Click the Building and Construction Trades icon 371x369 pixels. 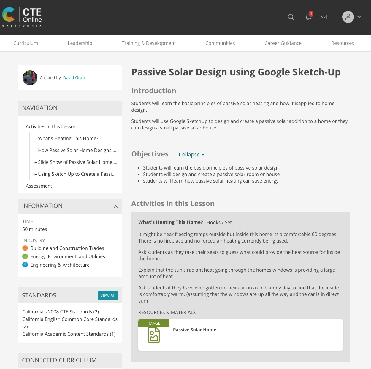(25, 248)
